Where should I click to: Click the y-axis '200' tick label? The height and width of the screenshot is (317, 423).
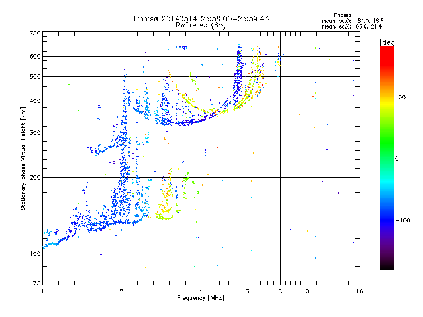[35, 178]
